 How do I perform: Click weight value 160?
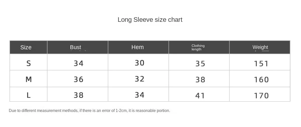[261, 80]
